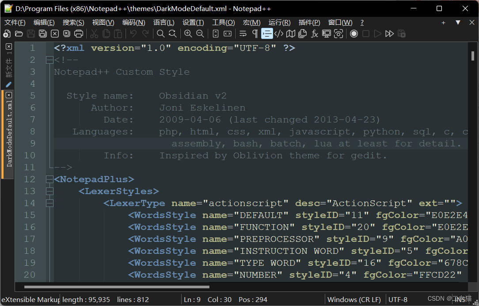
Task: Add a new tab with the + button
Action: click(x=443, y=22)
